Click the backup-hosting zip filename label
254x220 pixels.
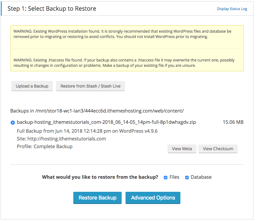[106, 122]
